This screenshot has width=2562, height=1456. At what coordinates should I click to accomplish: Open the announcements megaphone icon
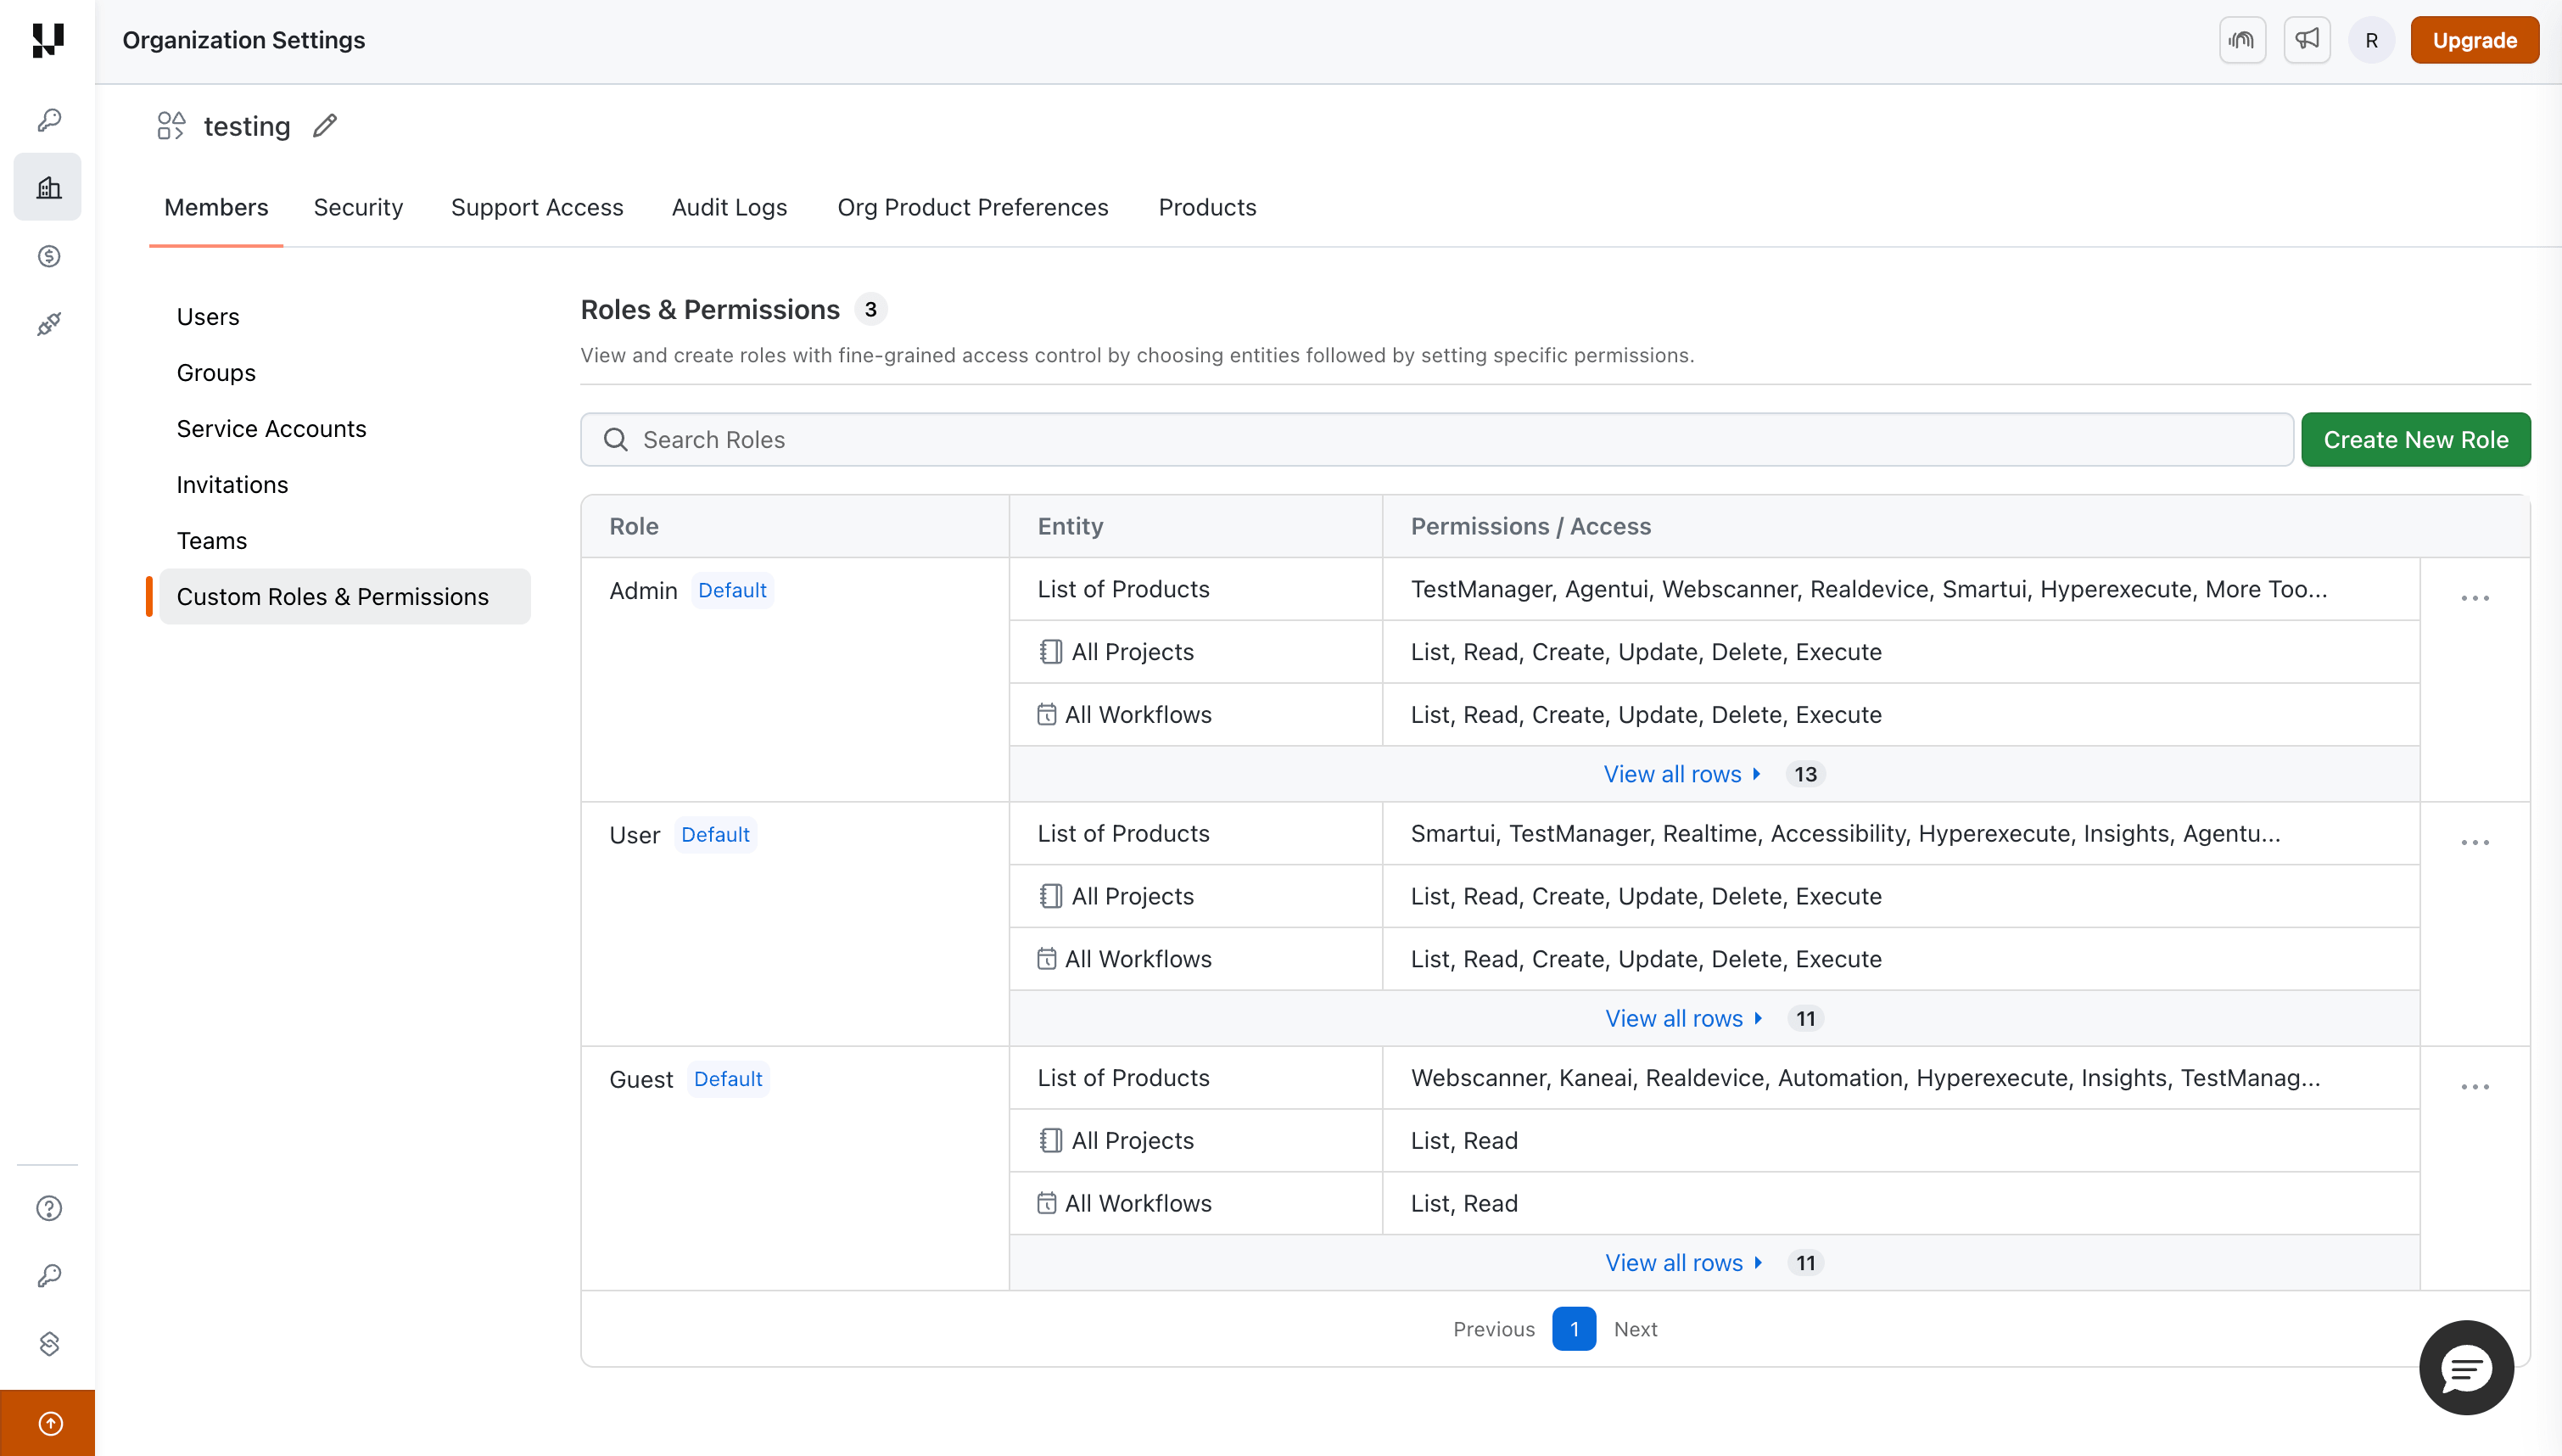(x=2306, y=40)
